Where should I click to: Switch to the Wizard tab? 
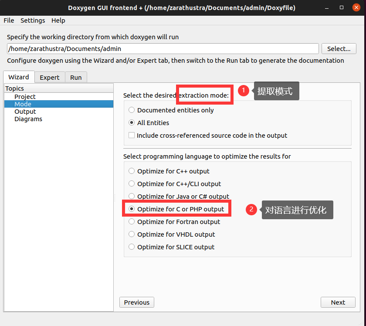point(19,77)
